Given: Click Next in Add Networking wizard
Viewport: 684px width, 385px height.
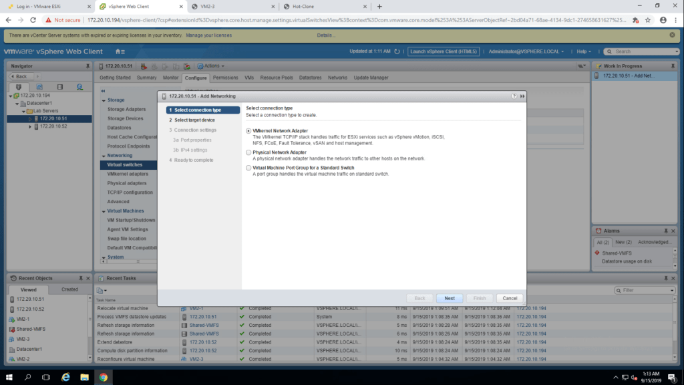Looking at the screenshot, I should click(x=450, y=298).
